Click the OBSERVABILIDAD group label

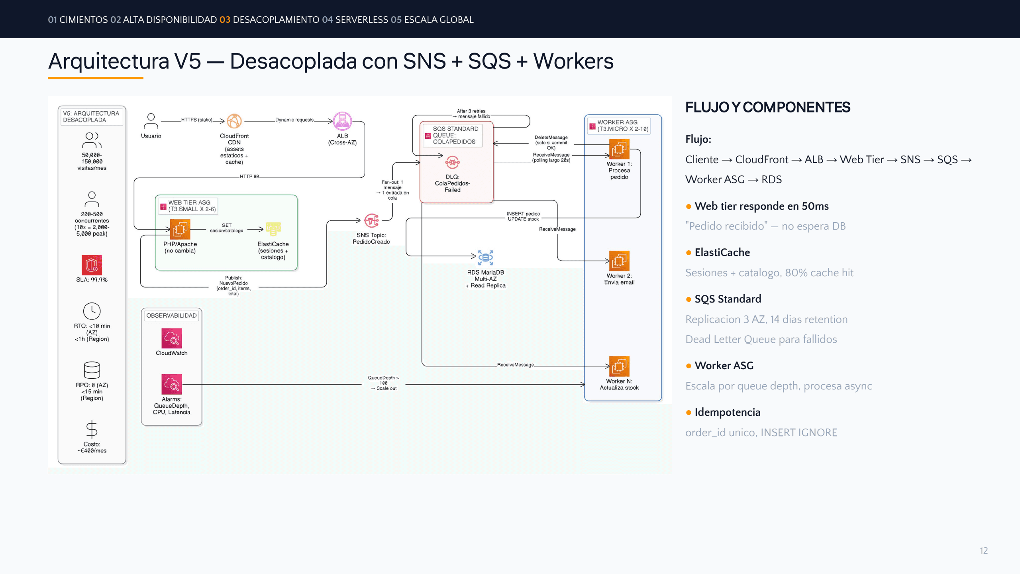click(x=171, y=315)
